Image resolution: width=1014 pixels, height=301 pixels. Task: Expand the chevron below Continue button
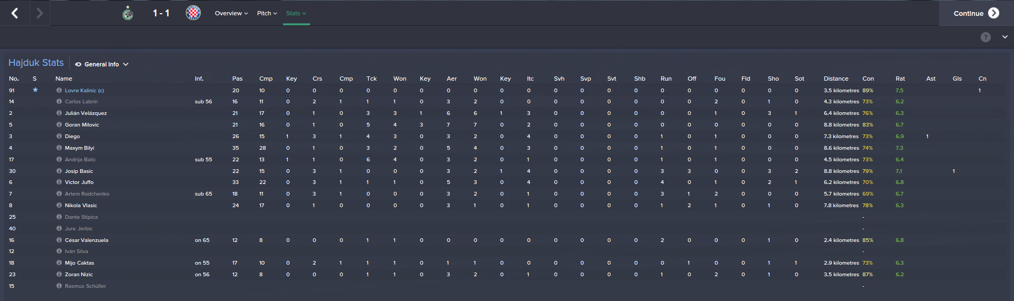pyautogui.click(x=1004, y=37)
